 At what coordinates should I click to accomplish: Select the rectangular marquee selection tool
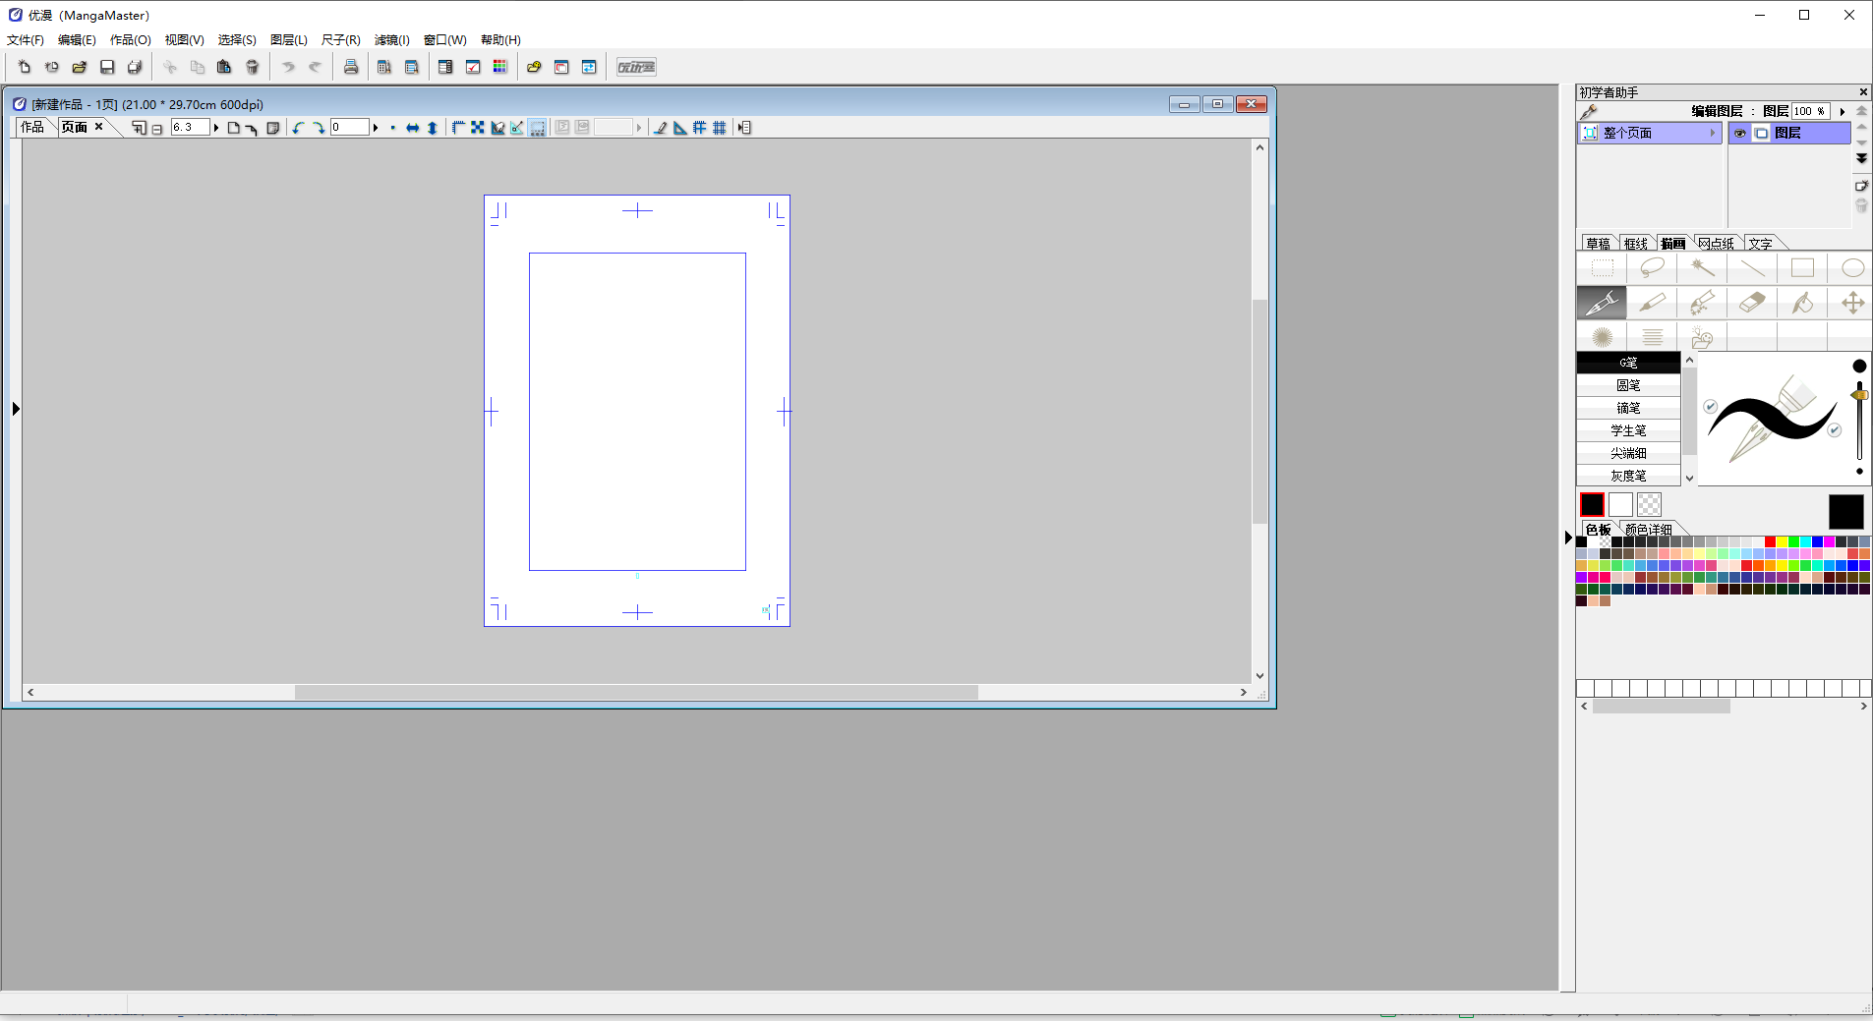click(1602, 268)
